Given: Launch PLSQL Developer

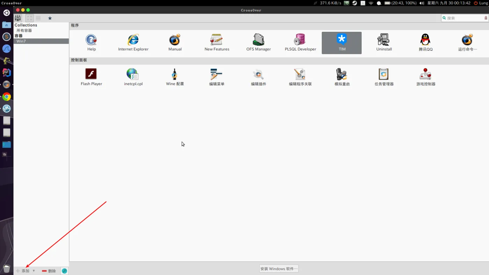Looking at the screenshot, I should tap(300, 43).
